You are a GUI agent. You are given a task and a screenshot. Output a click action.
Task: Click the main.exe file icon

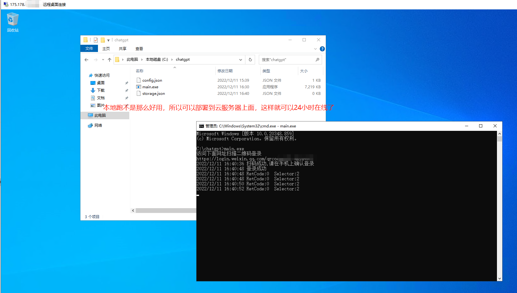(x=139, y=87)
